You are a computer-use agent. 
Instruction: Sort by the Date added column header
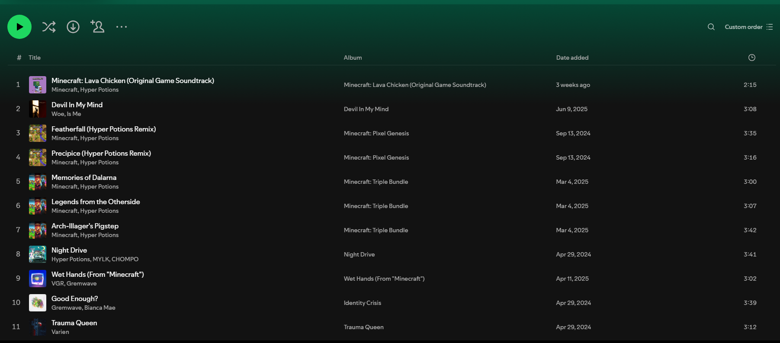(x=572, y=58)
